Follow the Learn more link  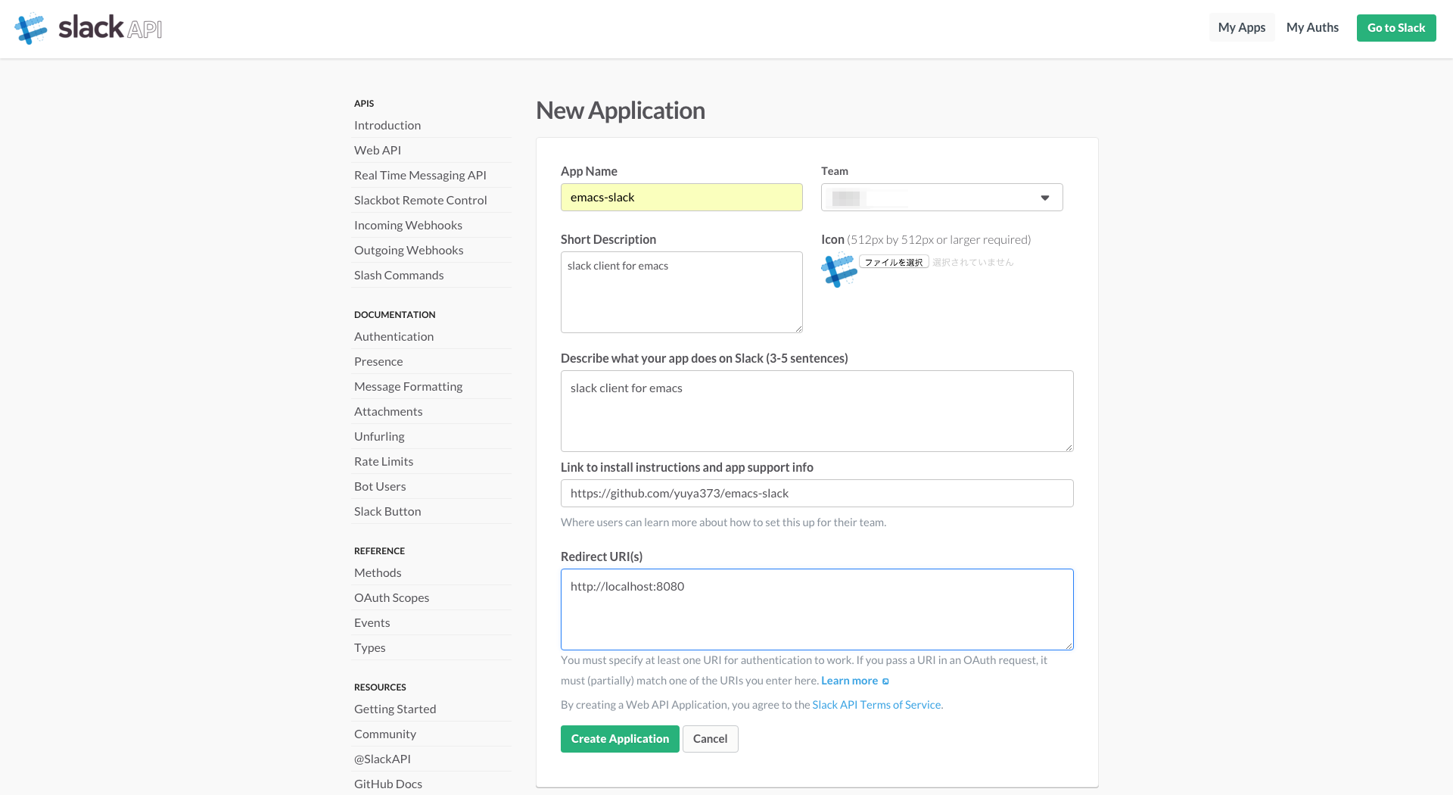click(849, 681)
